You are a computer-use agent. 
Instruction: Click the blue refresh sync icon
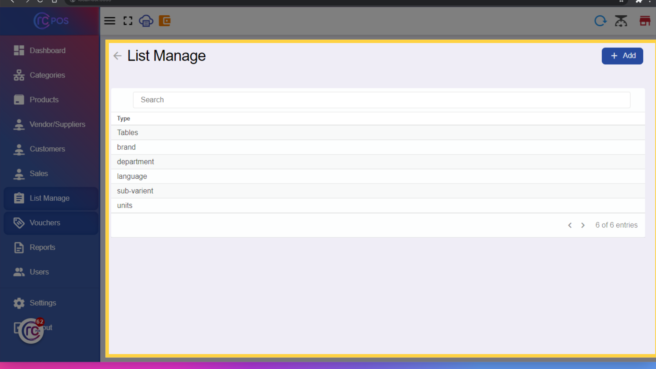click(600, 21)
